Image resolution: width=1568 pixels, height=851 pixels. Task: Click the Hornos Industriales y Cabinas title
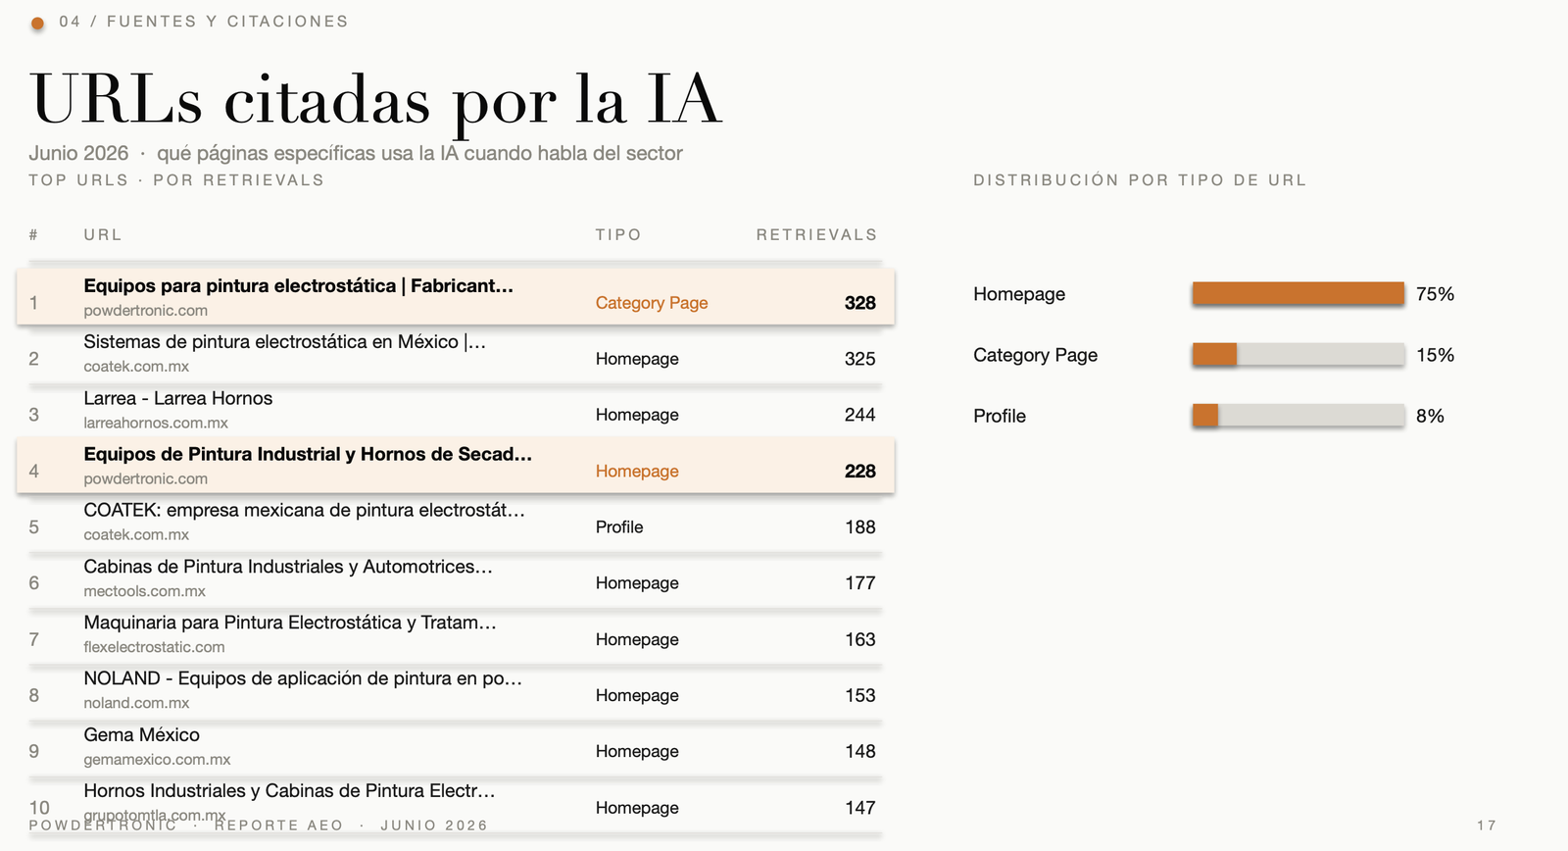pos(289,790)
